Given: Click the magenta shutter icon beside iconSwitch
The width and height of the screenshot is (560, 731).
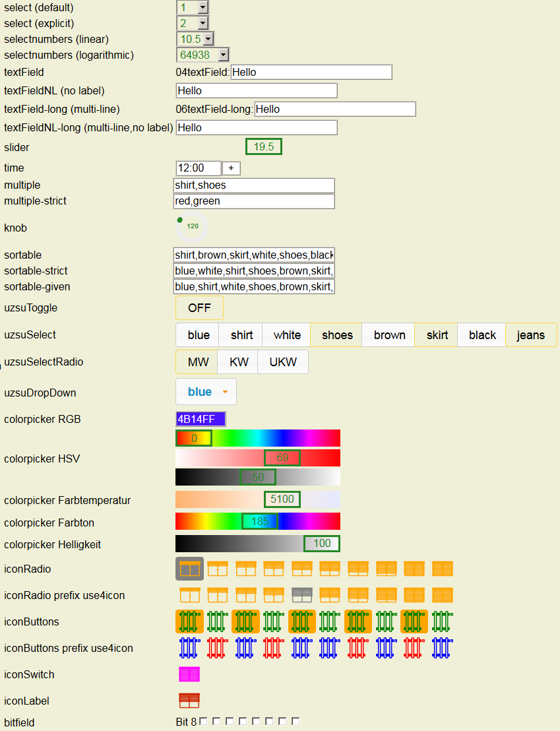Looking at the screenshot, I should 189,674.
